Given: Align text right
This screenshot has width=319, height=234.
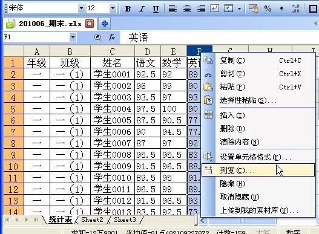Looking at the screenshot, I should (201, 8).
